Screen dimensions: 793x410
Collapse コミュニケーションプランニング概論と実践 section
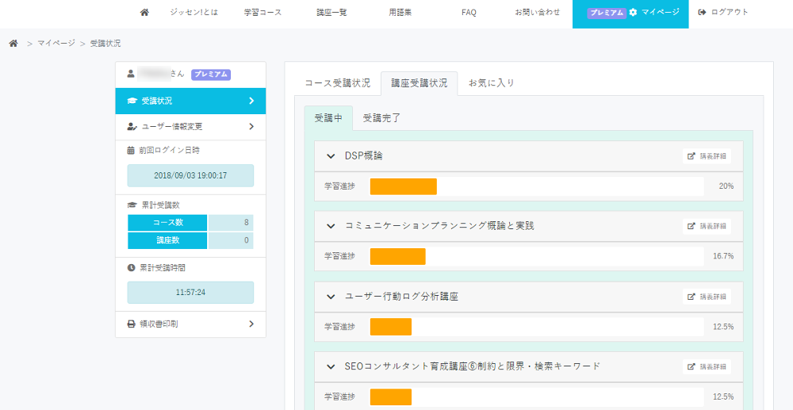coord(331,226)
